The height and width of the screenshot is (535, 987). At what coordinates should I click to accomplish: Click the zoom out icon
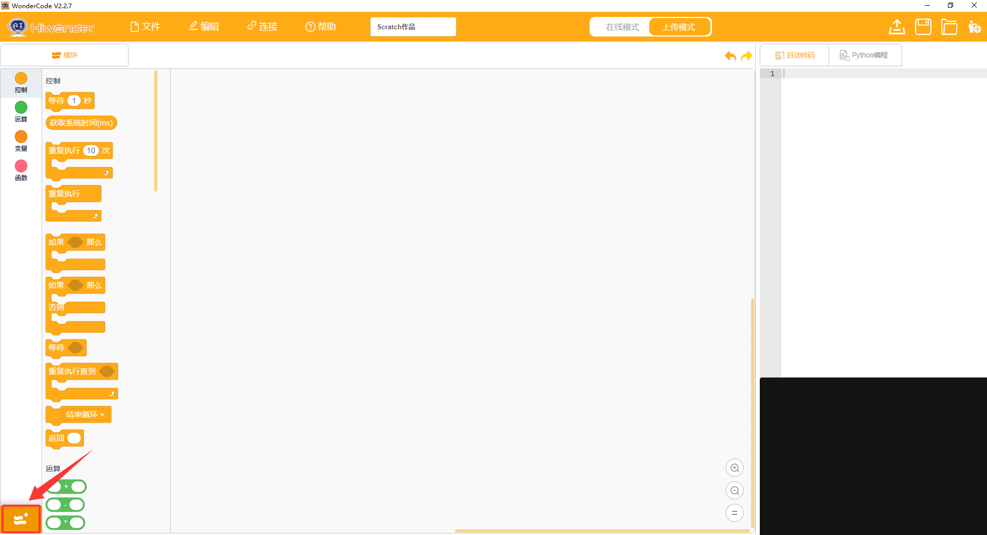coord(735,491)
